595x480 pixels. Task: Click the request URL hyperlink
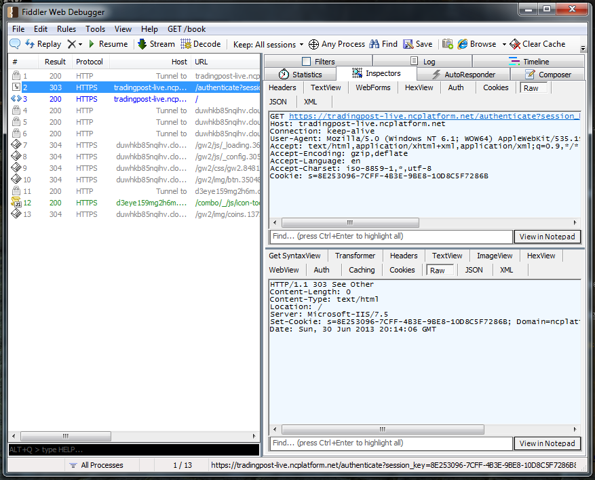434,117
